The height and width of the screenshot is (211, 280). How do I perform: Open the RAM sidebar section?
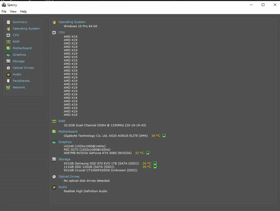(16, 42)
